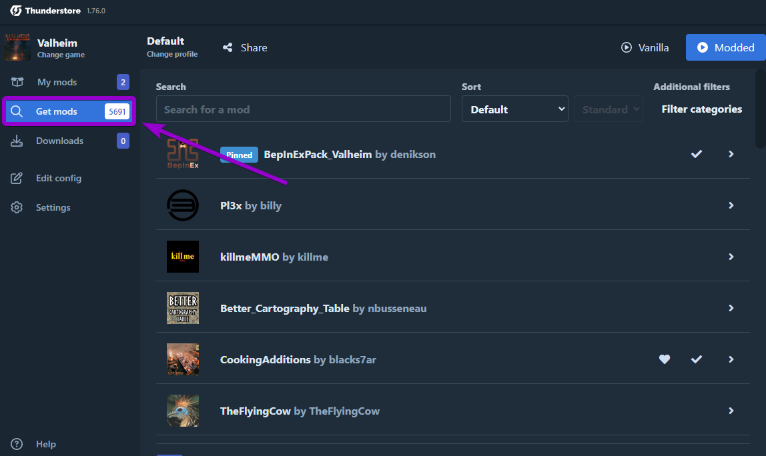Open the Share option next to profile
Screen dimensions: 766x456
[244, 47]
